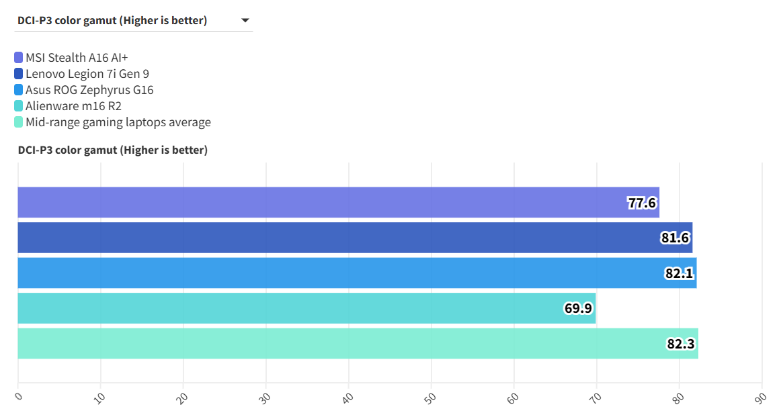
Task: Click the dropdown arrow next to the chart title
Action: click(x=245, y=21)
